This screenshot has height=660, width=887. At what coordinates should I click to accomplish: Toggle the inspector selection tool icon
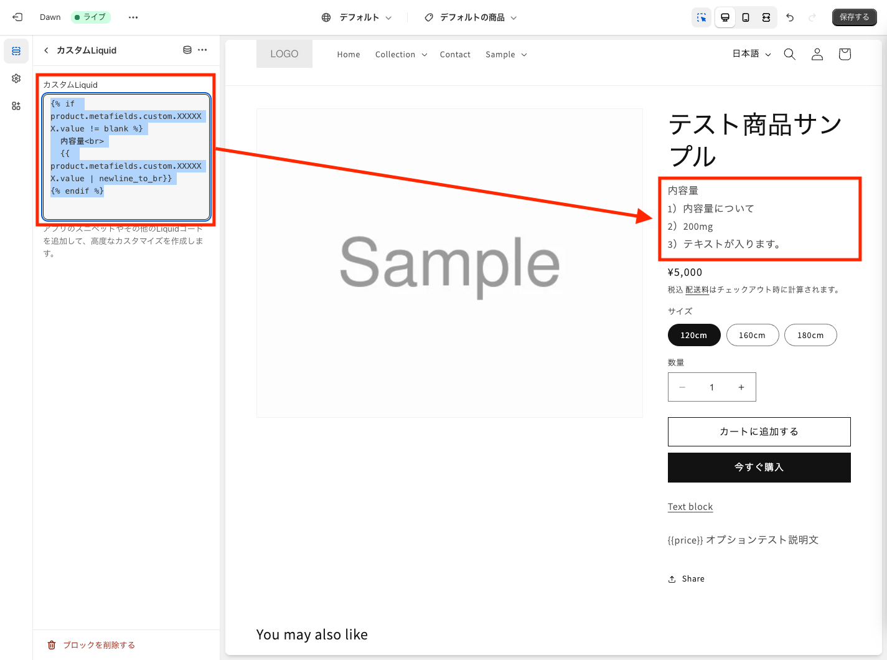(x=702, y=17)
